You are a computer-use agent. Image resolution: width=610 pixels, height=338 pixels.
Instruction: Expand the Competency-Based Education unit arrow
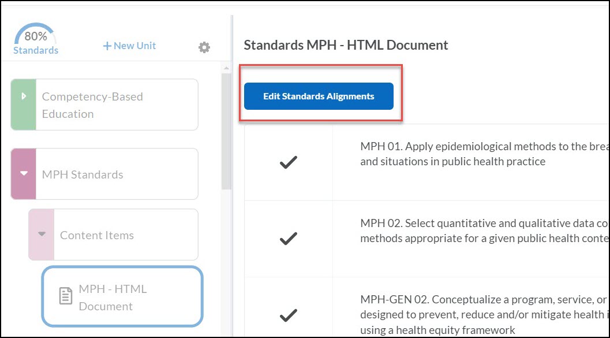pos(24,96)
